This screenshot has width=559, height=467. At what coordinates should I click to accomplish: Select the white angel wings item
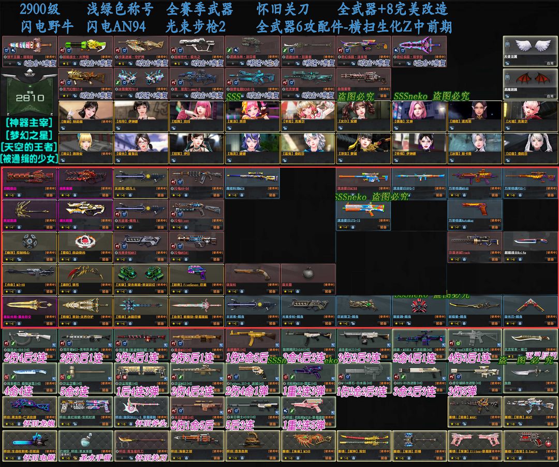531,51
